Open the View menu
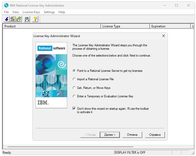The height and width of the screenshot is (156, 196). pyautogui.click(x=16, y=12)
